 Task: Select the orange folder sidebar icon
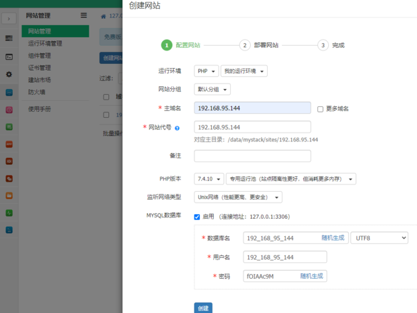pyautogui.click(x=9, y=196)
